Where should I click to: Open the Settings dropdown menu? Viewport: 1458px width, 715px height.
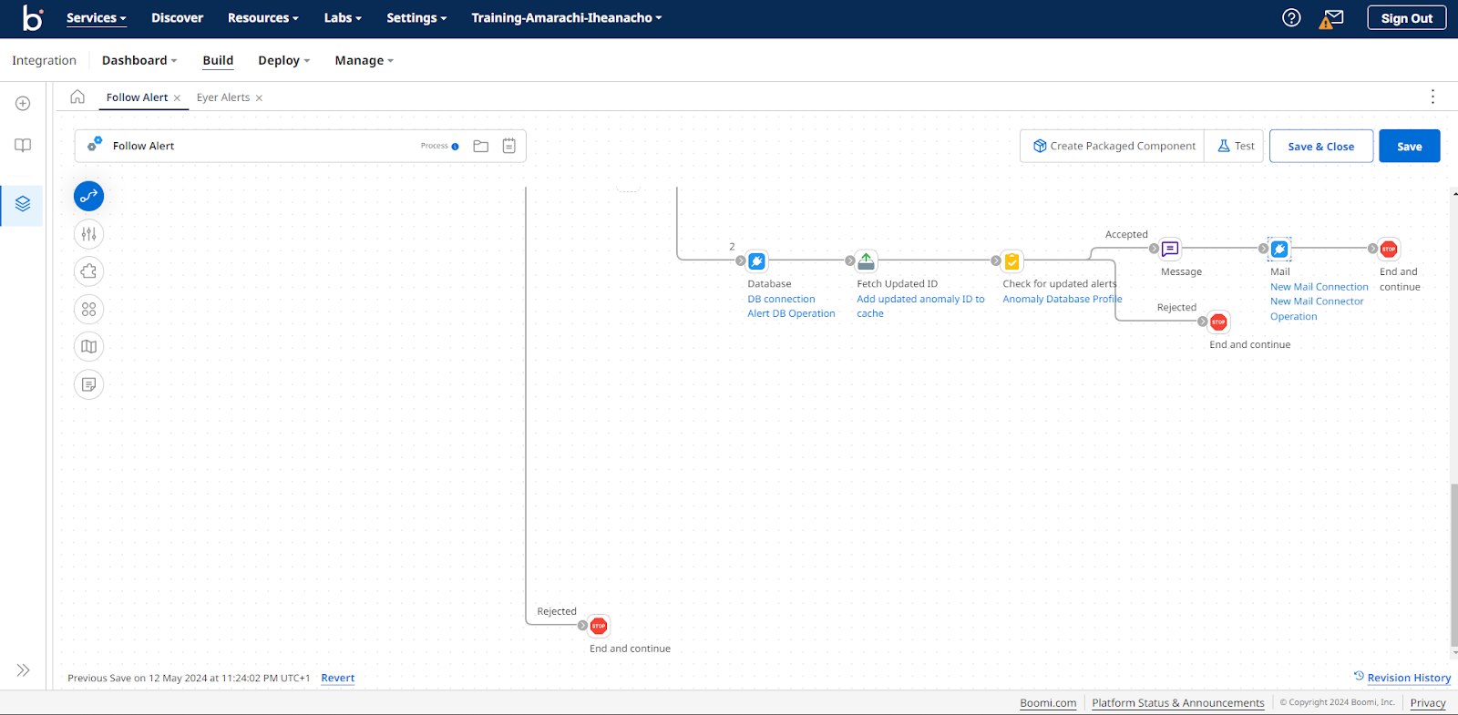coord(416,18)
